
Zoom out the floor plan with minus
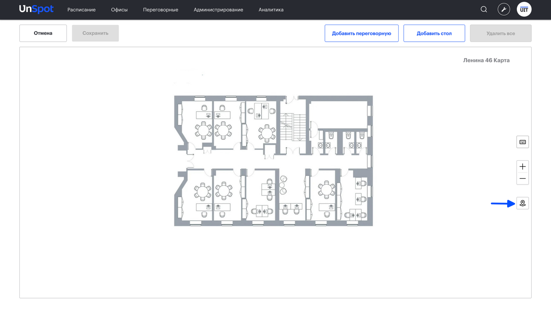(523, 179)
